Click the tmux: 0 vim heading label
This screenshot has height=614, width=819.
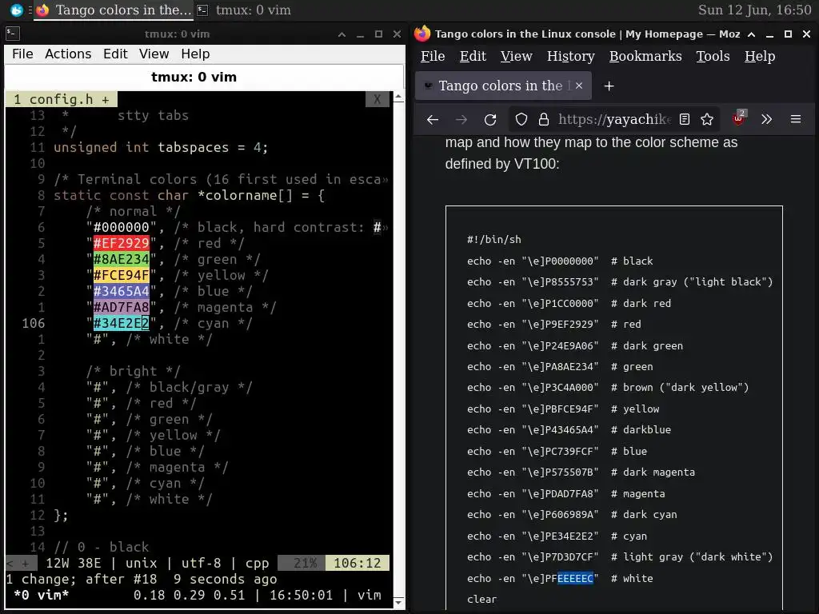[194, 77]
